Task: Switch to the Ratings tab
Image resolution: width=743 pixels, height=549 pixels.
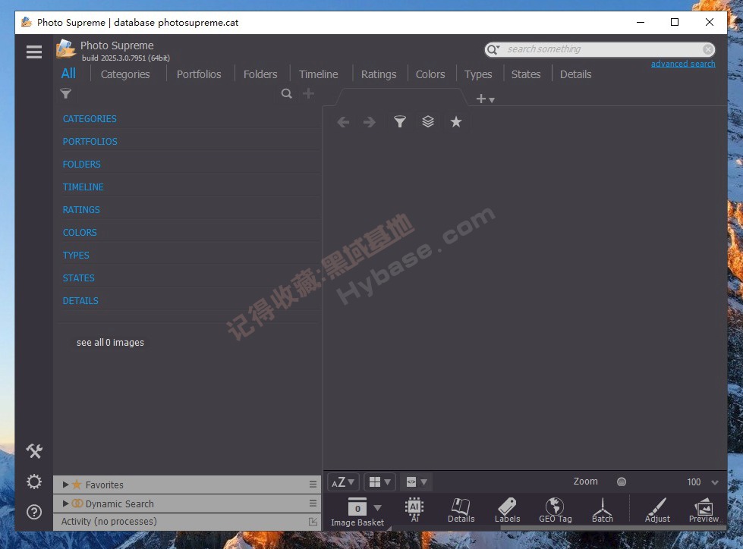Action: point(379,74)
